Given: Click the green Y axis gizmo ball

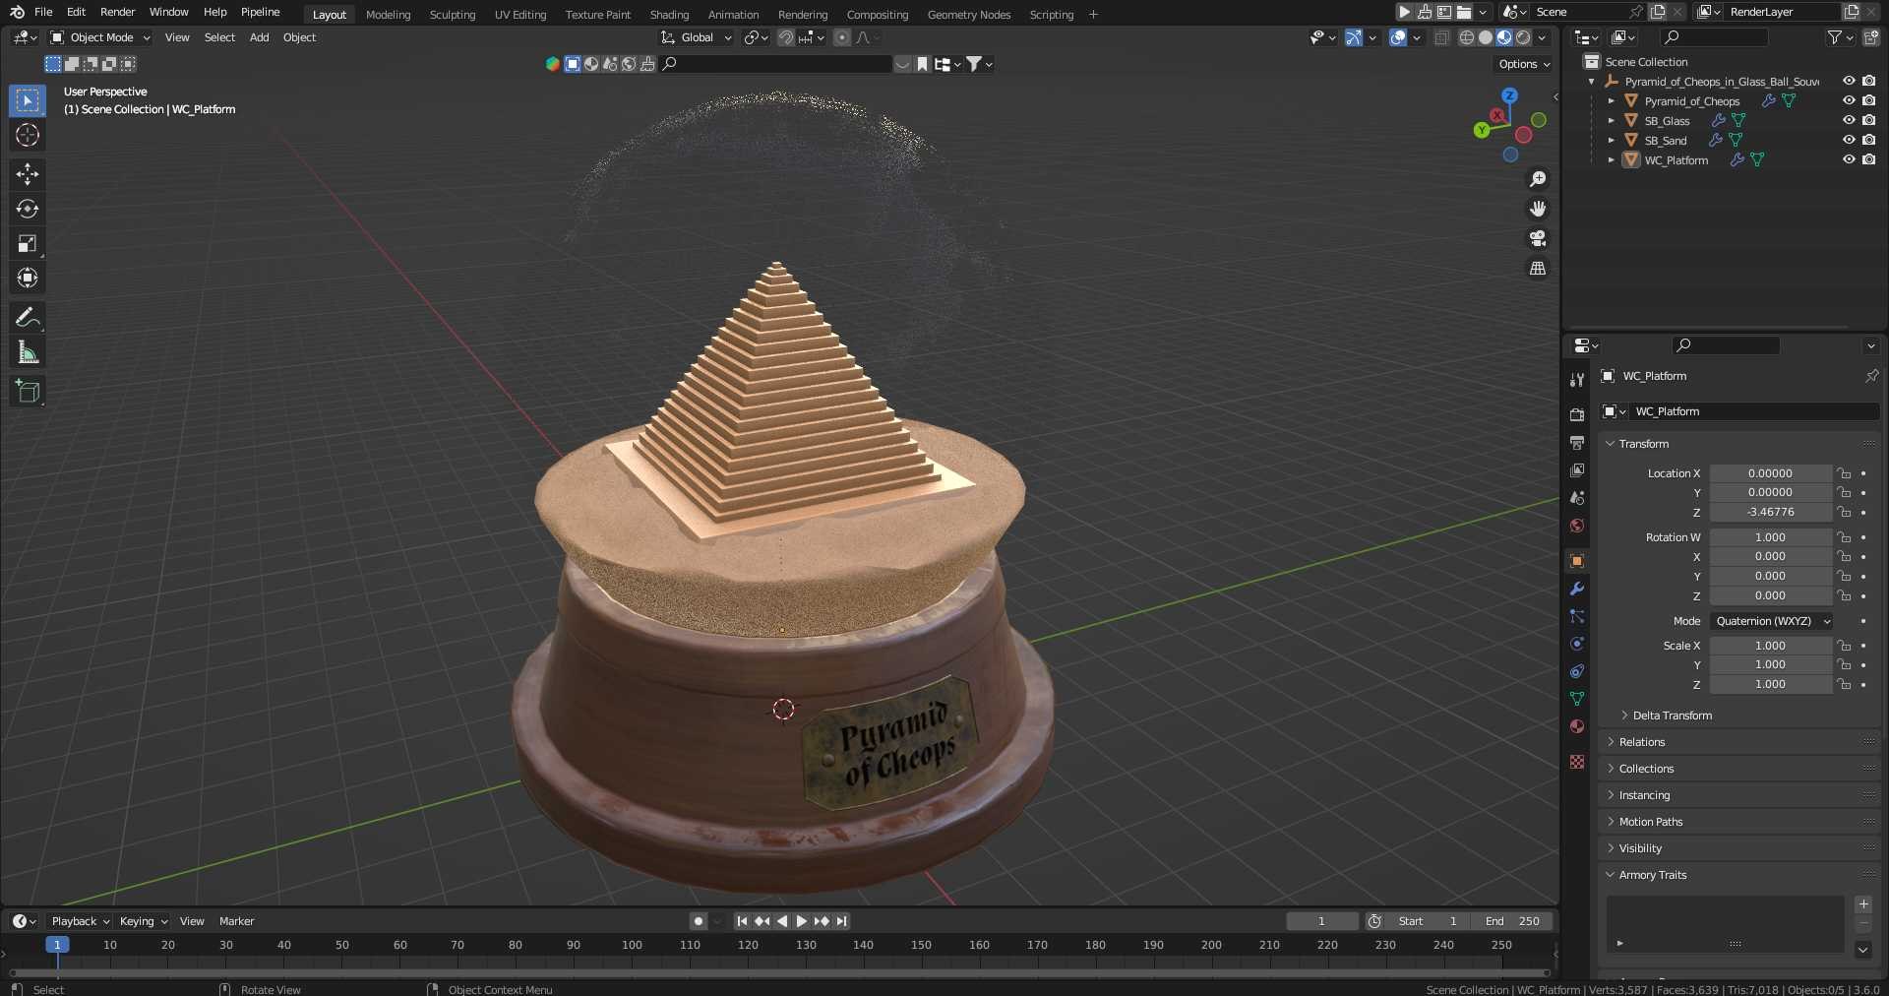Looking at the screenshot, I should [x=1482, y=130].
